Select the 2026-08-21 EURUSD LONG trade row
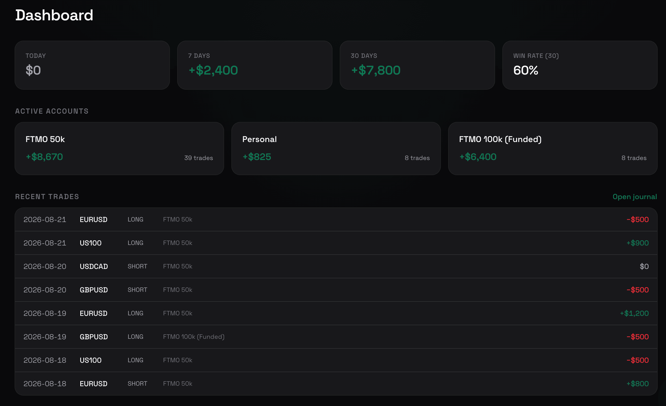The image size is (666, 406). pyautogui.click(x=336, y=219)
